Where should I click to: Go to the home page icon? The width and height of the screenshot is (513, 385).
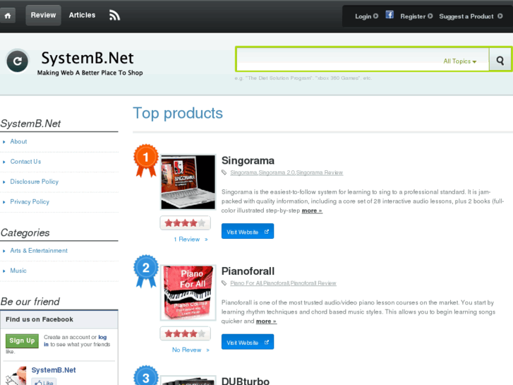(8, 16)
